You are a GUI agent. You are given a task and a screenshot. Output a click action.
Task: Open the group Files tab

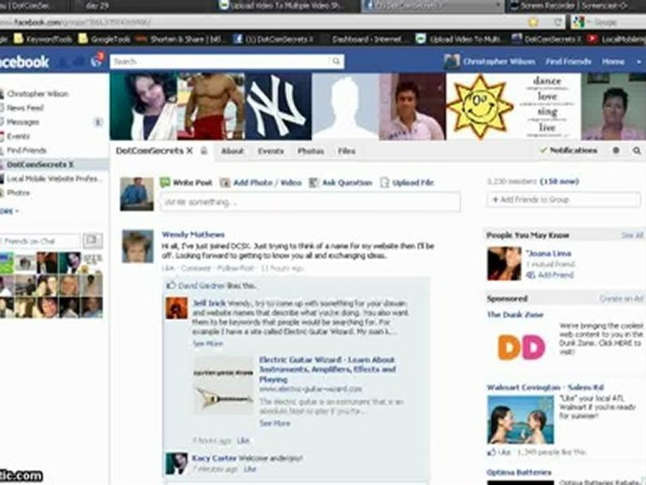point(347,151)
